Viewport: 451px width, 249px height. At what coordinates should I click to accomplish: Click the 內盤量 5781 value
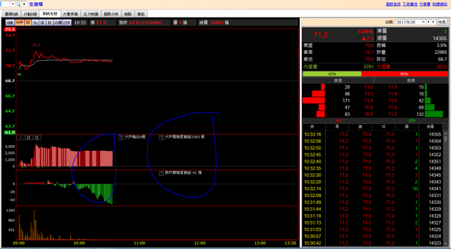(368, 67)
